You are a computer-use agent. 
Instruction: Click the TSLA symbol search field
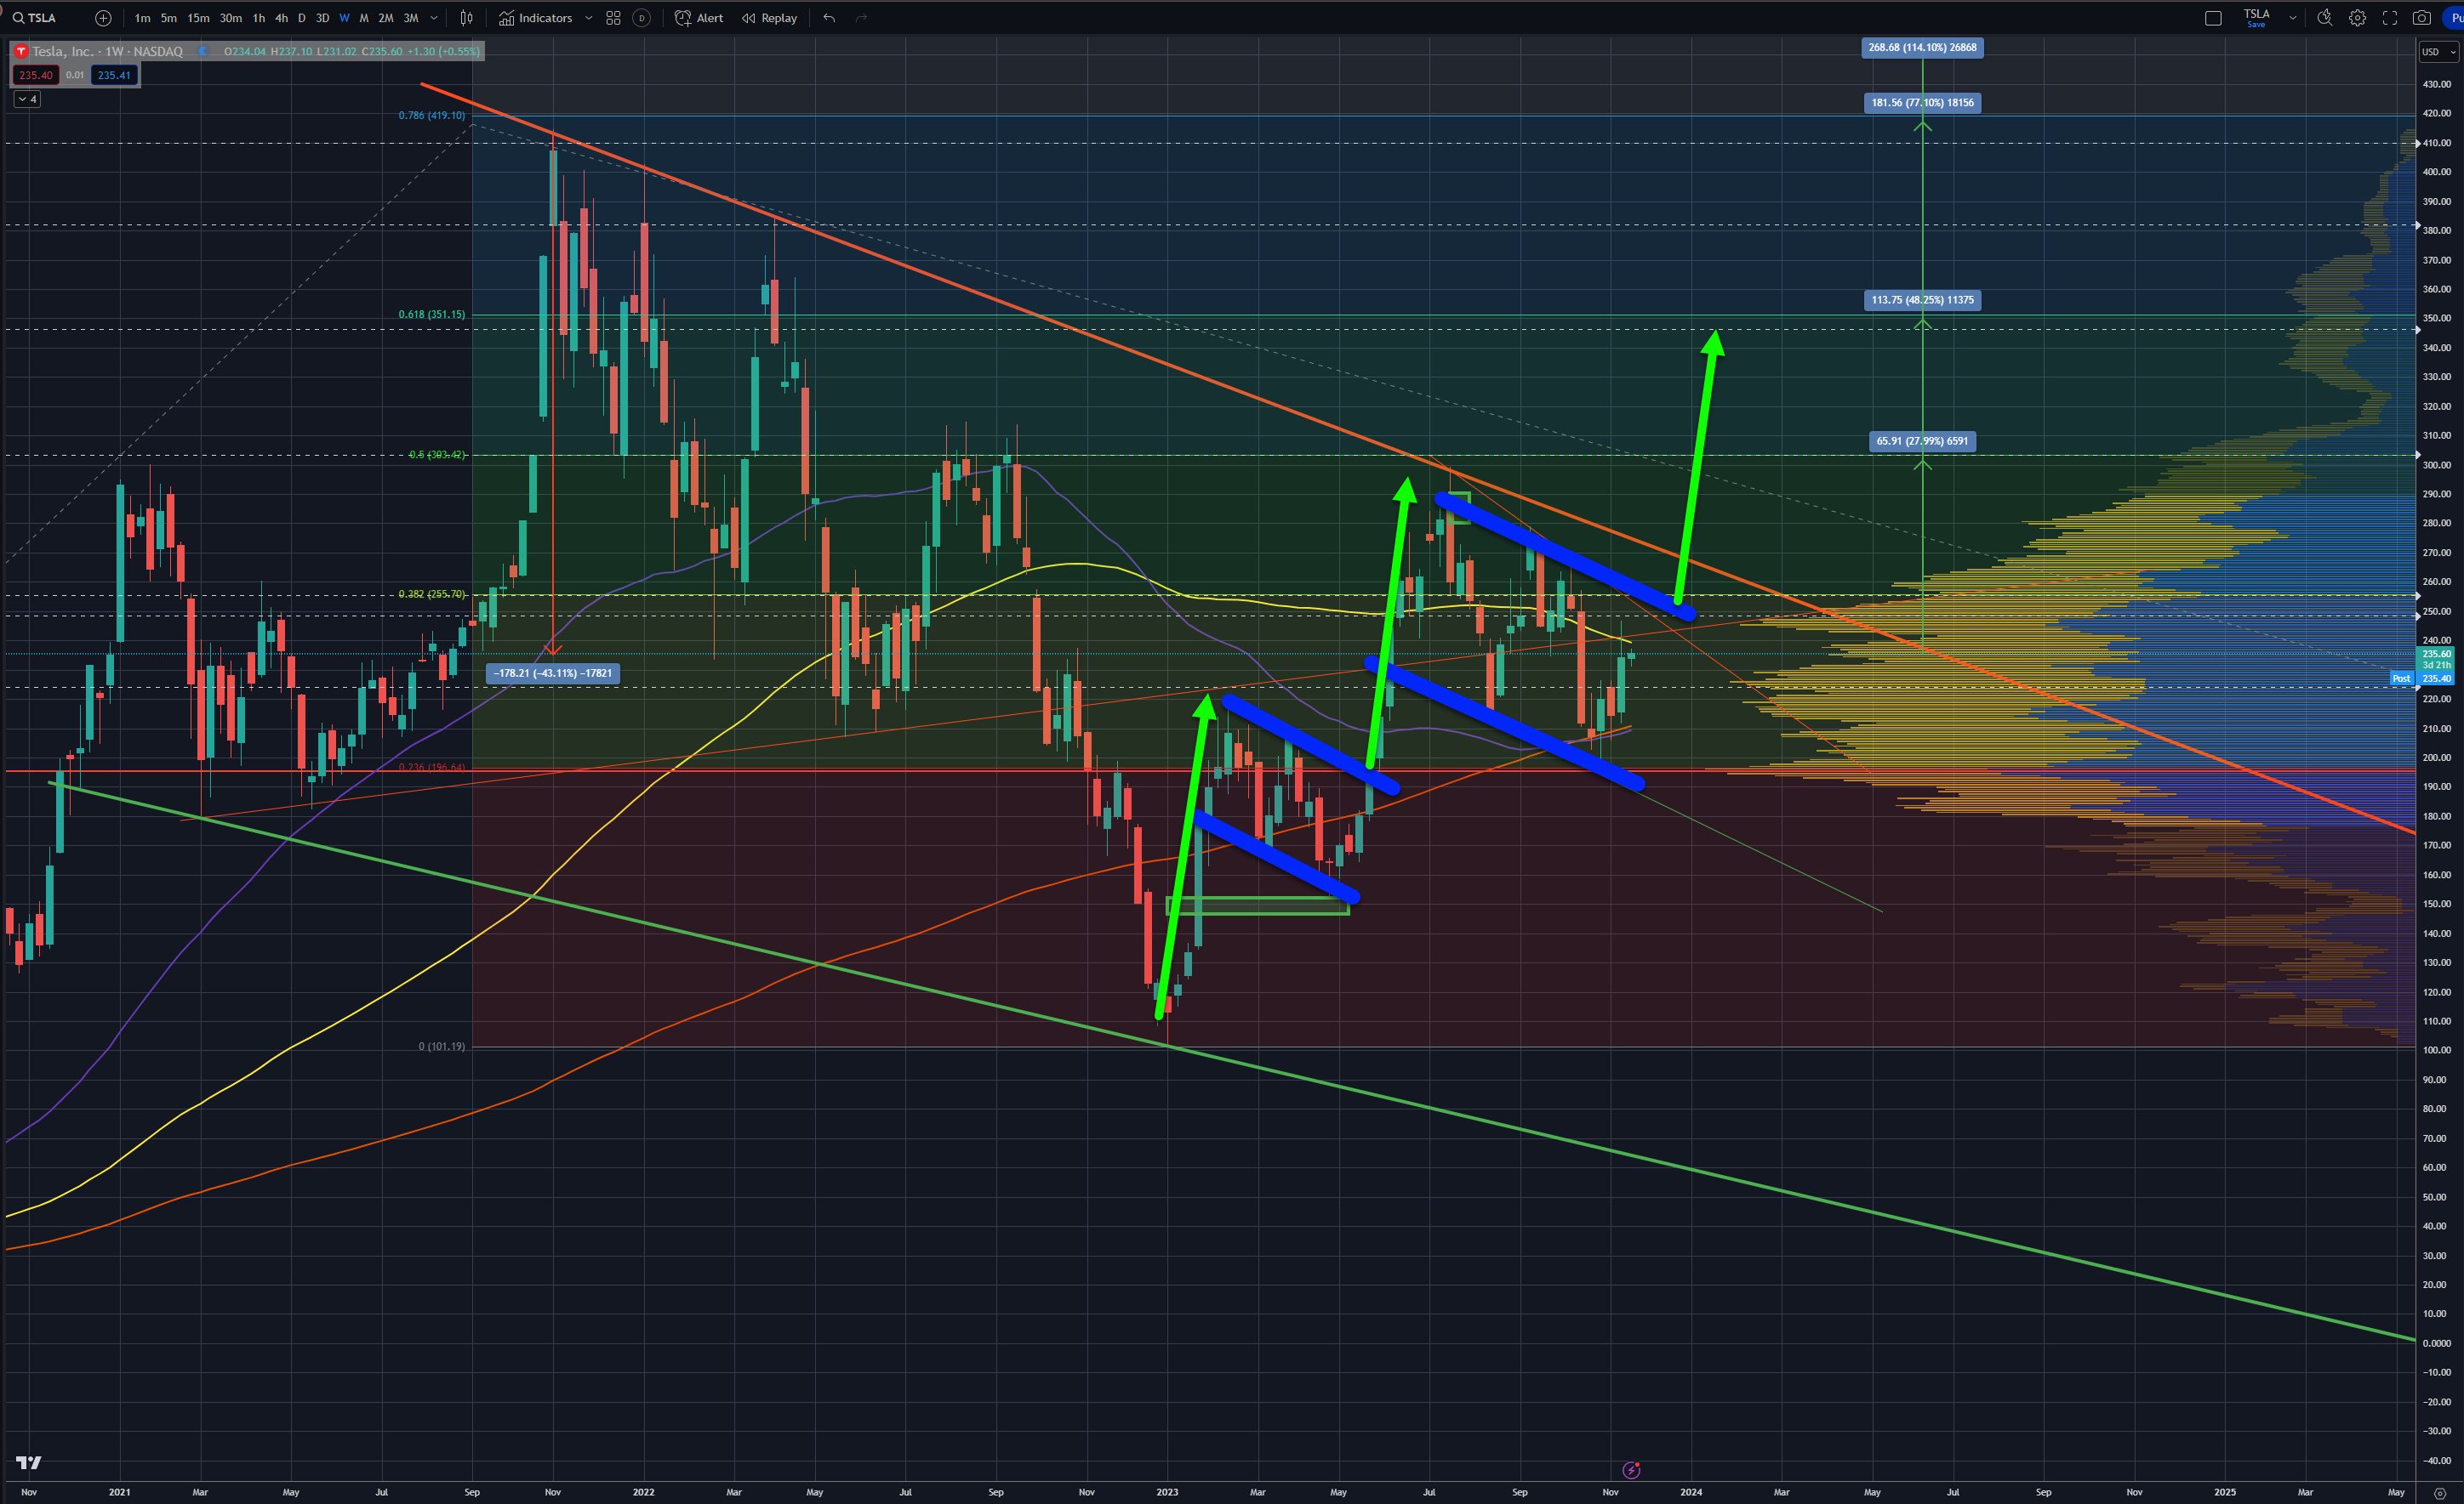tap(40, 18)
